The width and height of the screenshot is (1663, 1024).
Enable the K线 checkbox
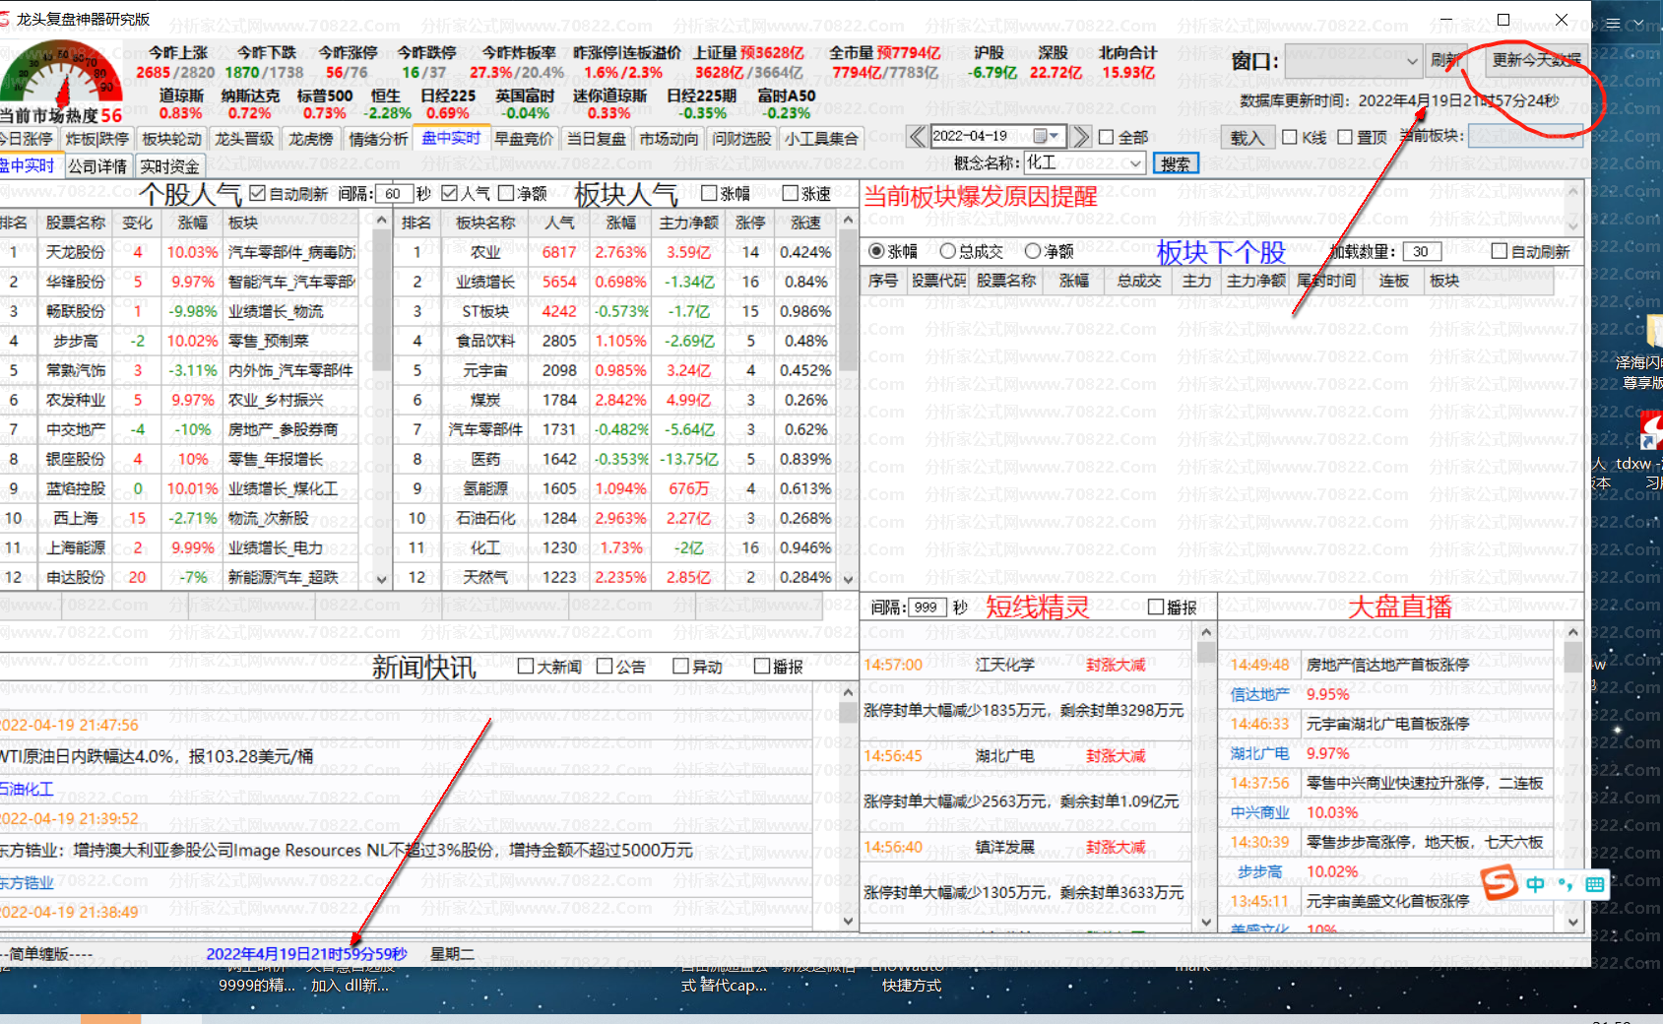pyautogui.click(x=1290, y=137)
